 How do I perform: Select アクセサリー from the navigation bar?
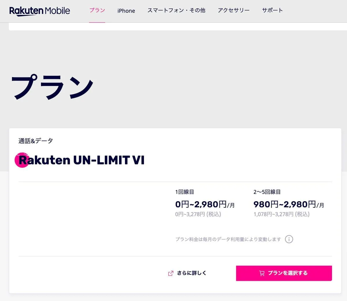(234, 10)
